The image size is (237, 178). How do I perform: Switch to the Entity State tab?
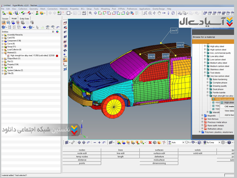24,18
